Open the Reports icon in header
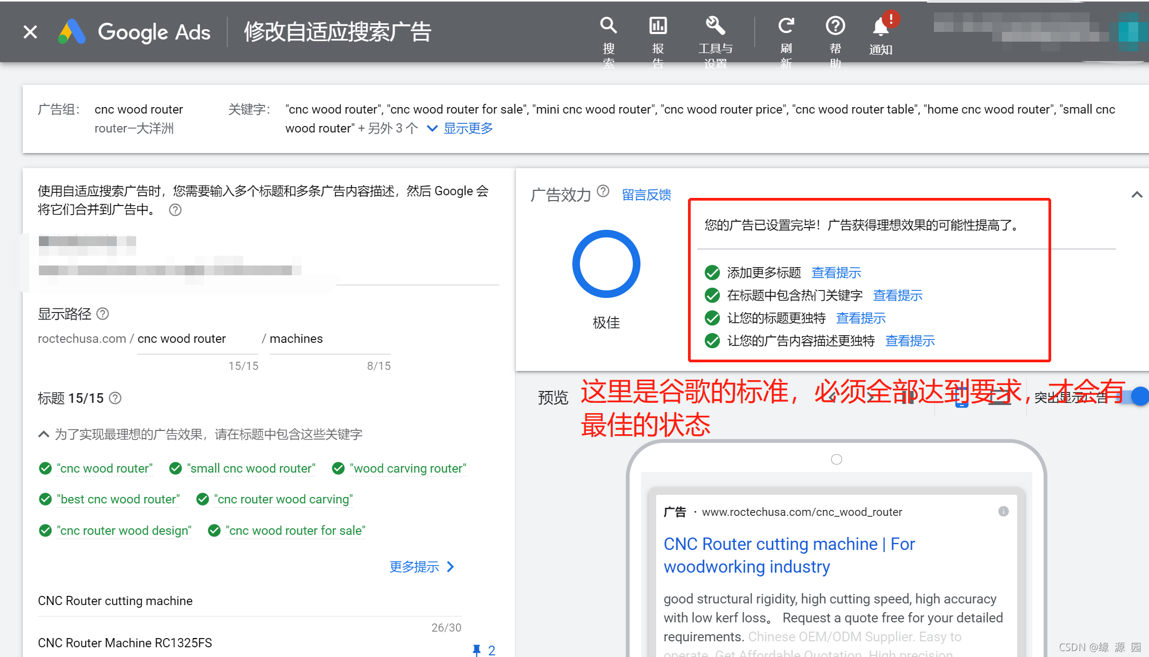Screen dimensions: 1149x657 coord(658,26)
